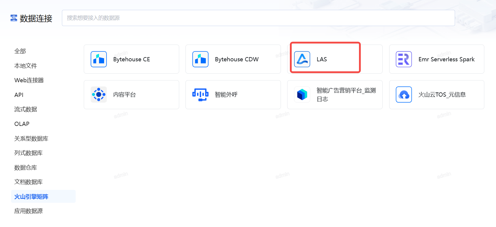The width and height of the screenshot is (496, 227).
Task: Click the Emr Serverless Spark icon
Action: (x=404, y=59)
